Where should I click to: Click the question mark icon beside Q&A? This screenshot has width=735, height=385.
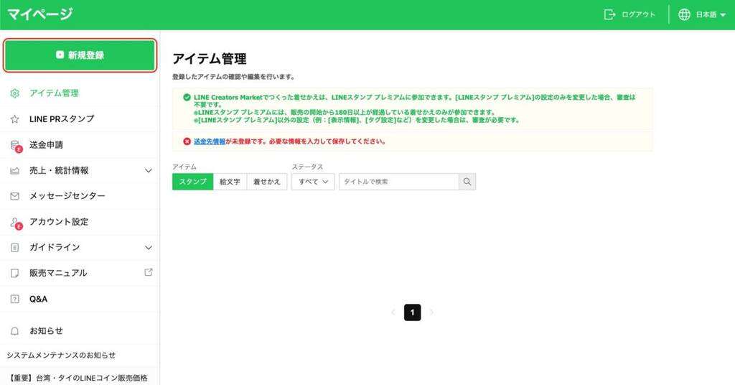(x=14, y=299)
